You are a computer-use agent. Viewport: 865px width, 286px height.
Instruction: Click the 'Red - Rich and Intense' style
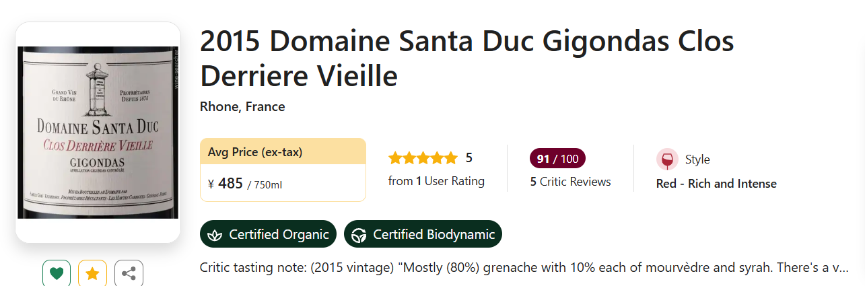[716, 184]
